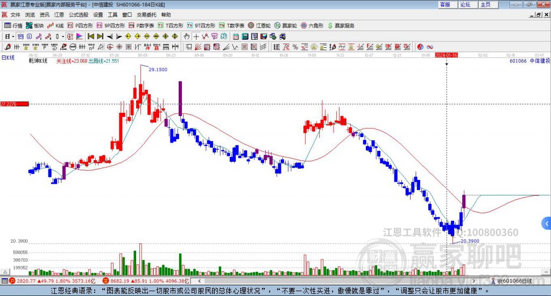The height and width of the screenshot is (296, 551).
Task: Open the 帮助 menu
Action: 166,15
